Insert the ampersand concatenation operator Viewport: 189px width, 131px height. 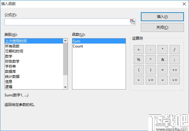pyautogui.click(x=162, y=60)
